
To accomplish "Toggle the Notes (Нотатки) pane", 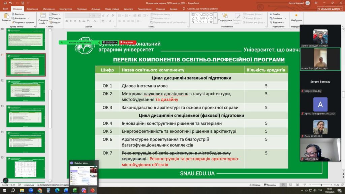I will pyautogui.click(x=255, y=185).
